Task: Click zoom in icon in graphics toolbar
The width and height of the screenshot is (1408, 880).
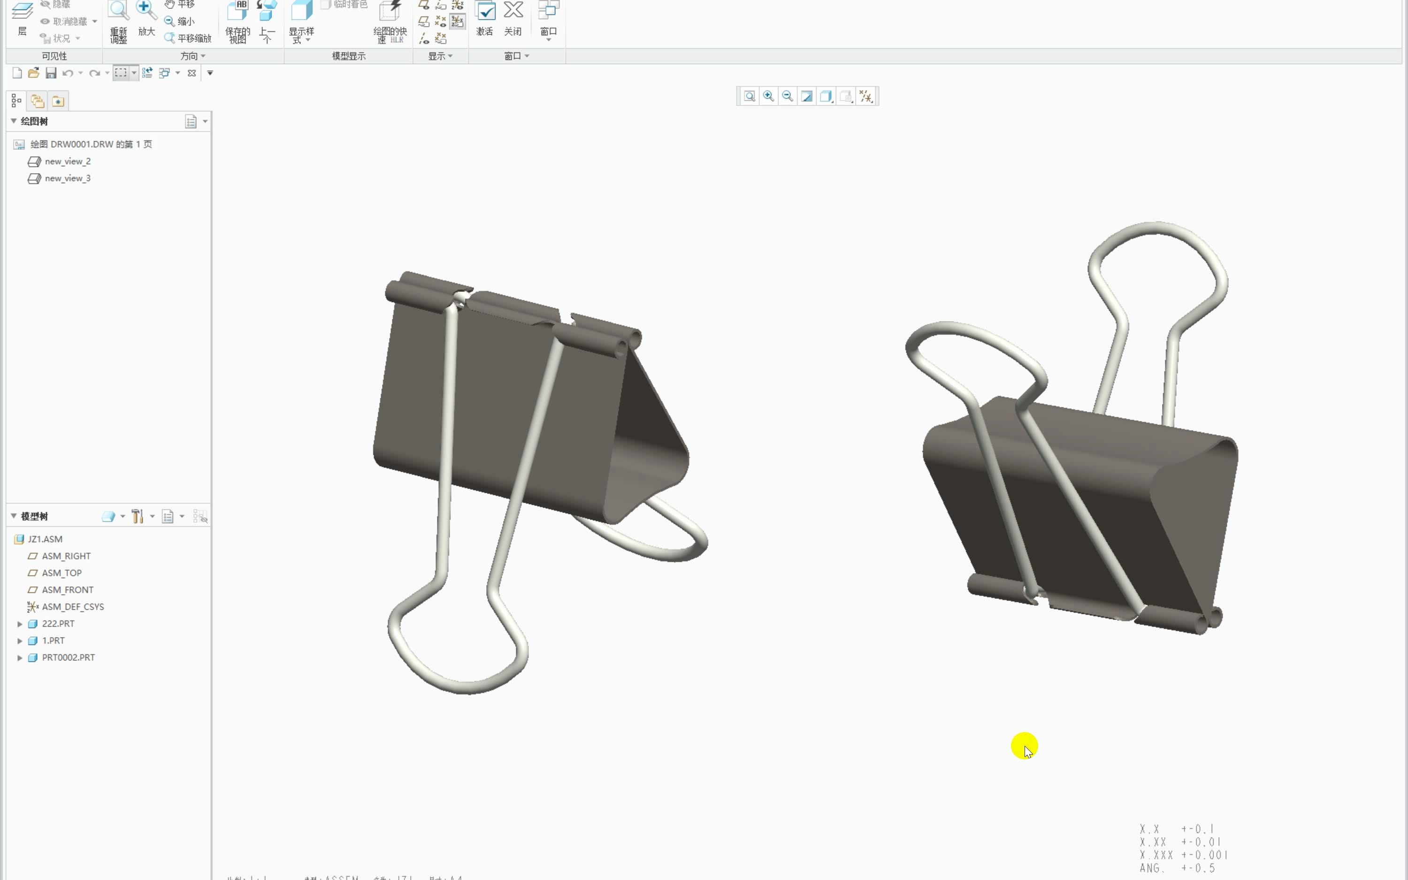Action: pos(769,96)
